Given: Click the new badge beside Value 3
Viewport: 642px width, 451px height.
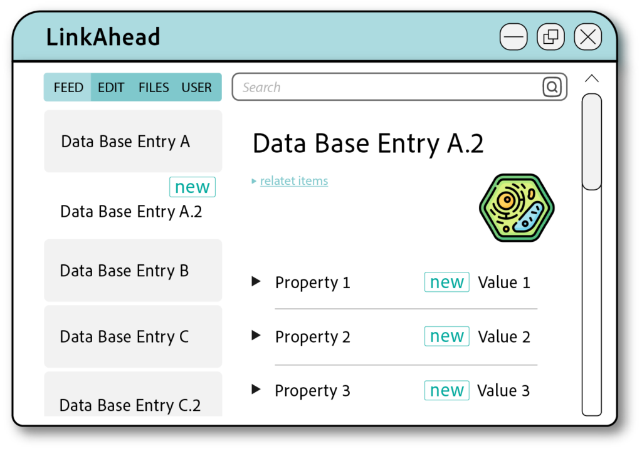Looking at the screenshot, I should (446, 390).
